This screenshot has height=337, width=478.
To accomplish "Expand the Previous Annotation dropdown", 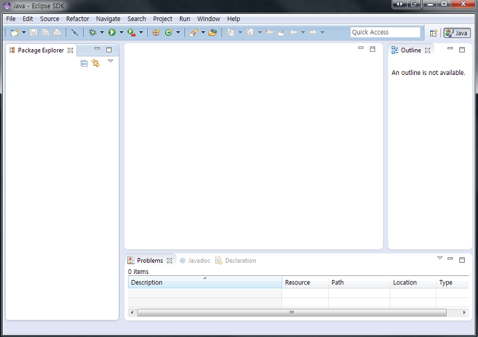I will 260,33.
